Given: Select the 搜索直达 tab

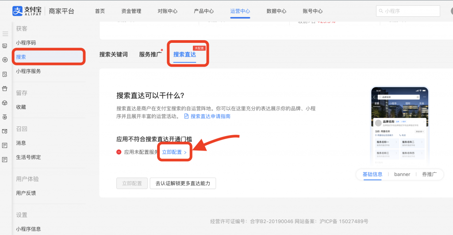Looking at the screenshot, I should (184, 54).
